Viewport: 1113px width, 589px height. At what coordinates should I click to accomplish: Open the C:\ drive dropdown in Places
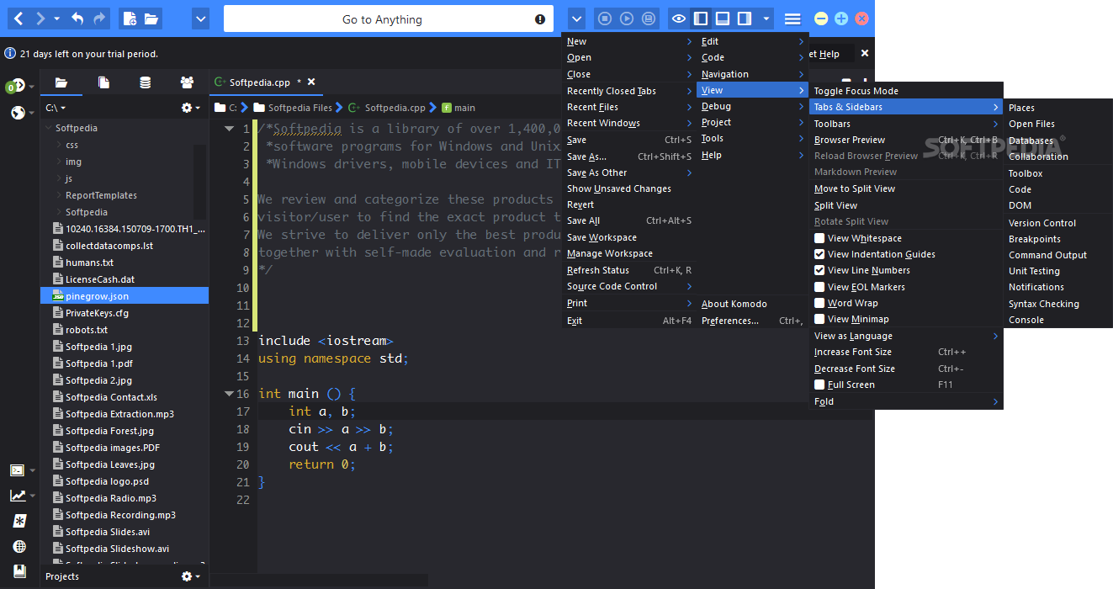tap(56, 108)
